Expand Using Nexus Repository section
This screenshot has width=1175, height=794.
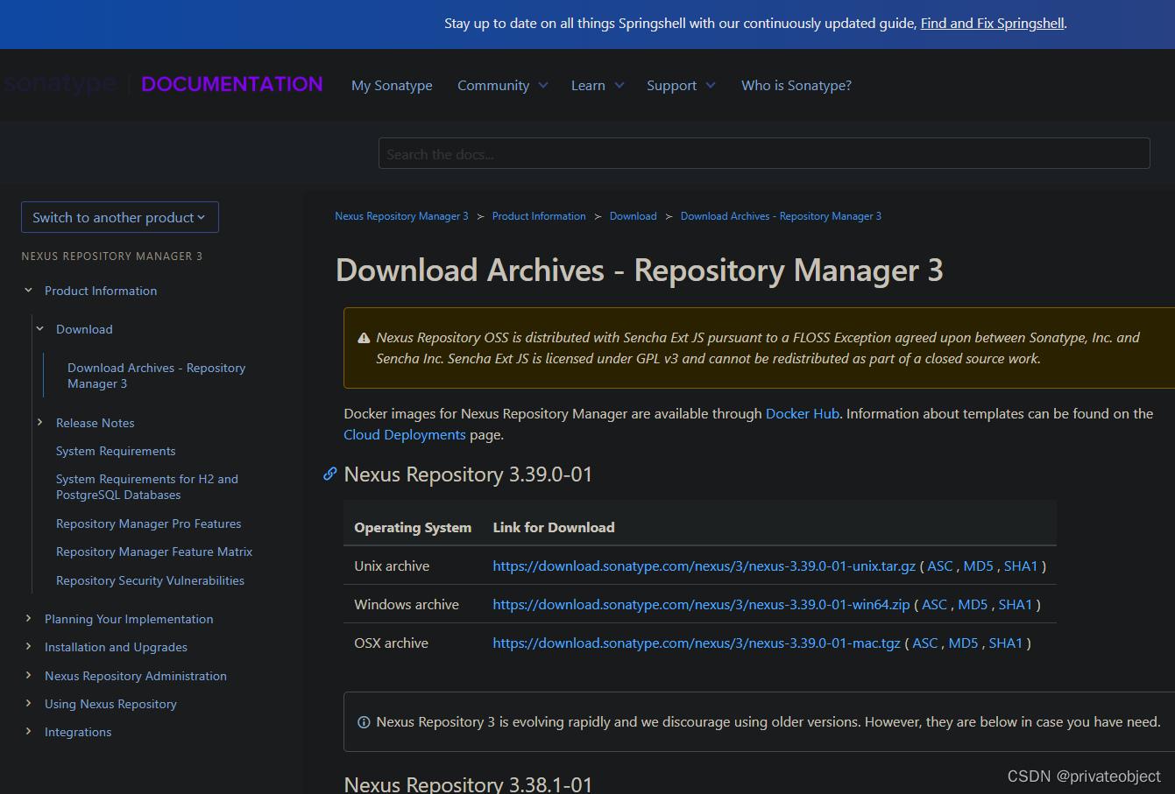pos(28,703)
